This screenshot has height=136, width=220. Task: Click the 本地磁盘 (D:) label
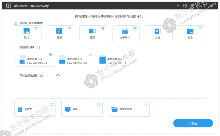(75, 59)
